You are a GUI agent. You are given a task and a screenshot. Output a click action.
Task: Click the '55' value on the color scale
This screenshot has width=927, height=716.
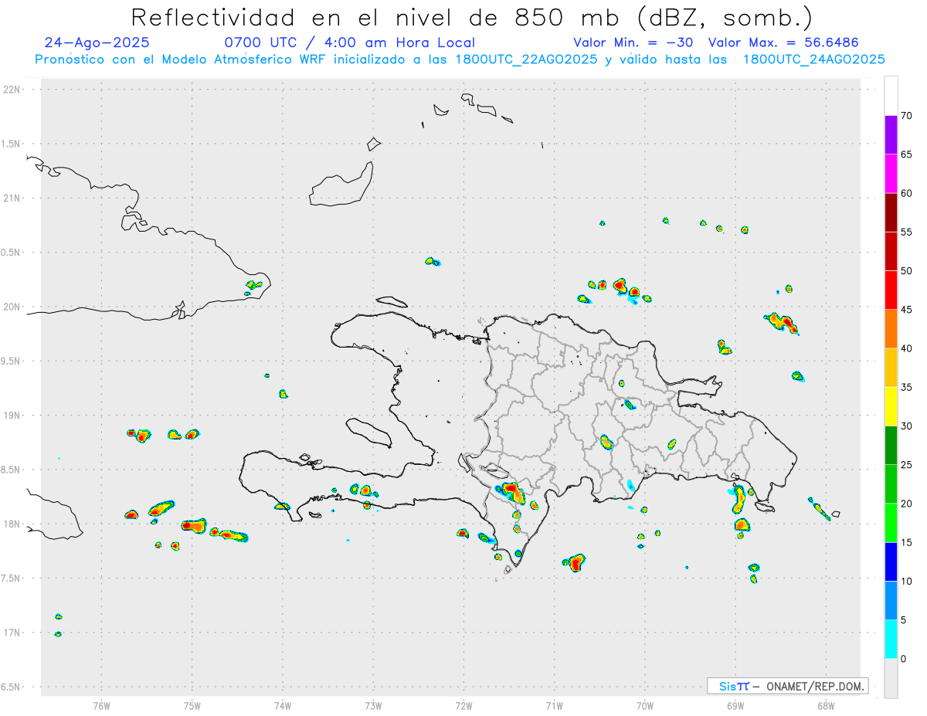[906, 232]
